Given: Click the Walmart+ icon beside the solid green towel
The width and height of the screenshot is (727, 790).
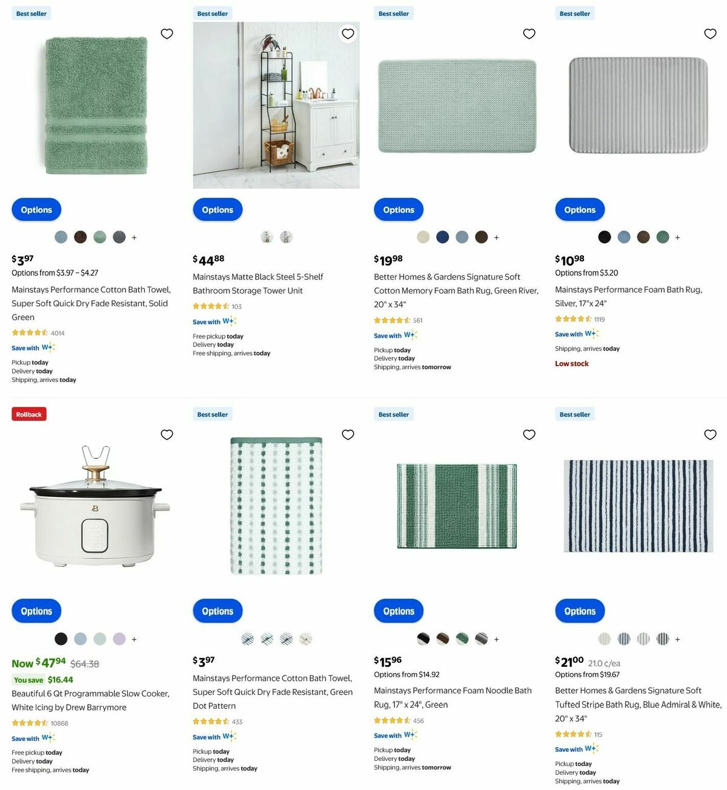Looking at the screenshot, I should [x=48, y=347].
